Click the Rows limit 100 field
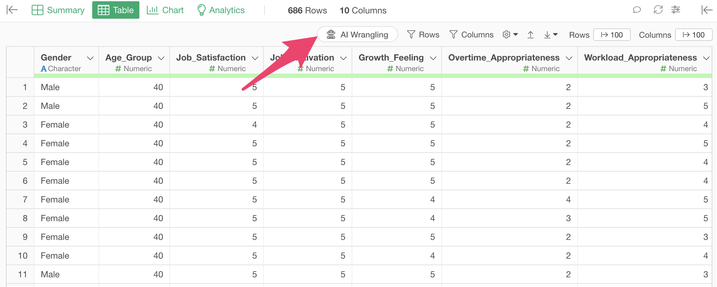 pos(612,35)
